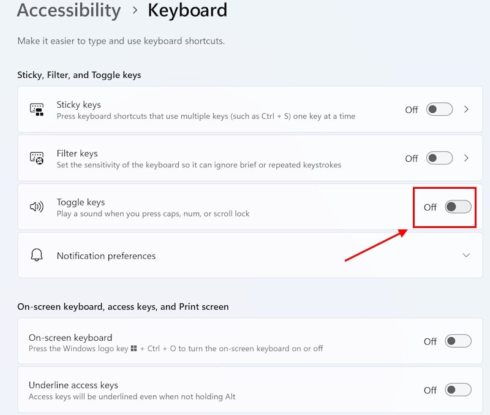Go back to Accessibility breadcrumb
The image size is (490, 415).
(69, 10)
